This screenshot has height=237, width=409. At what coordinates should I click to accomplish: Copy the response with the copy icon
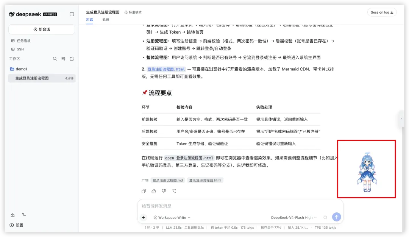pyautogui.click(x=144, y=191)
